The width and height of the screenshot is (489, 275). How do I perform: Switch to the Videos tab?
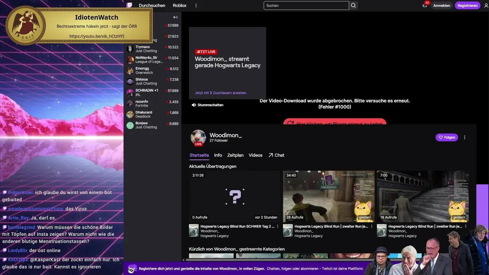[x=256, y=155]
